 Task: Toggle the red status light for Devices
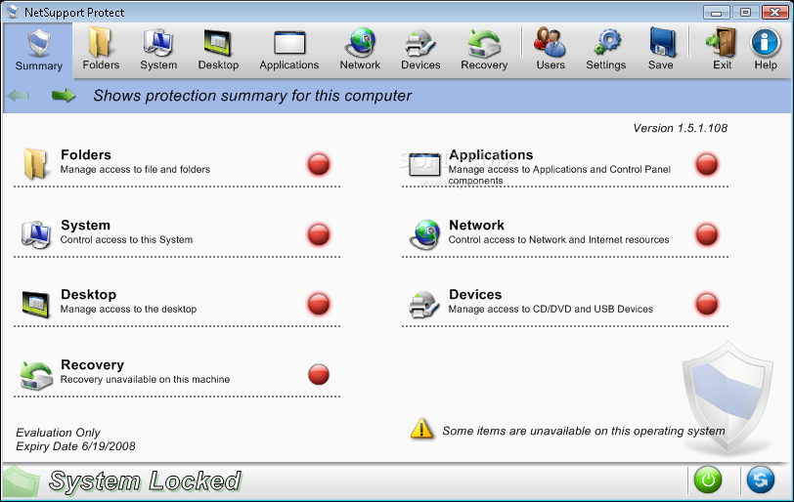[707, 305]
